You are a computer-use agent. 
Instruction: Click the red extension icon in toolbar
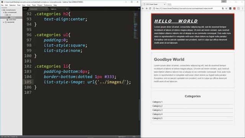tap(234, 8)
